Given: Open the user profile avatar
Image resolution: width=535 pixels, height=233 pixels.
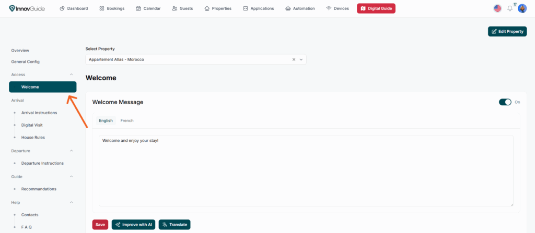Looking at the screenshot, I should coord(522,8).
